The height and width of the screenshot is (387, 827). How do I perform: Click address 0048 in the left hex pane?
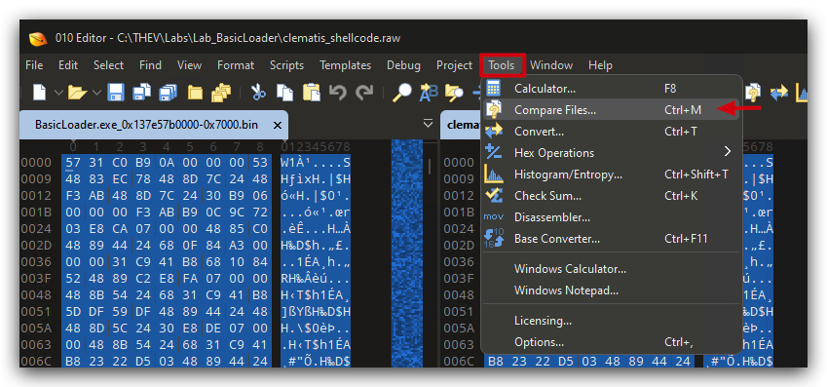tap(37, 294)
